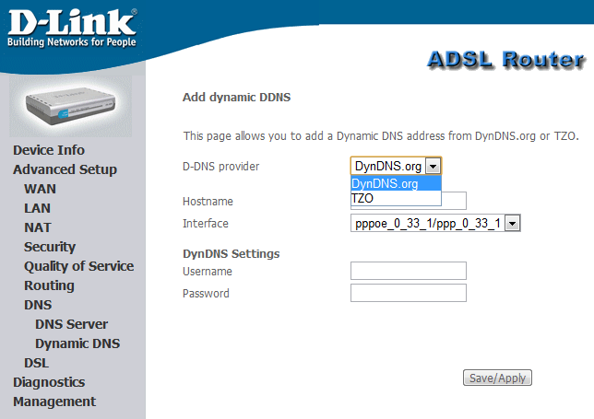Open the D-DNS provider dropdown
Screen dimensions: 594x419
click(434, 166)
